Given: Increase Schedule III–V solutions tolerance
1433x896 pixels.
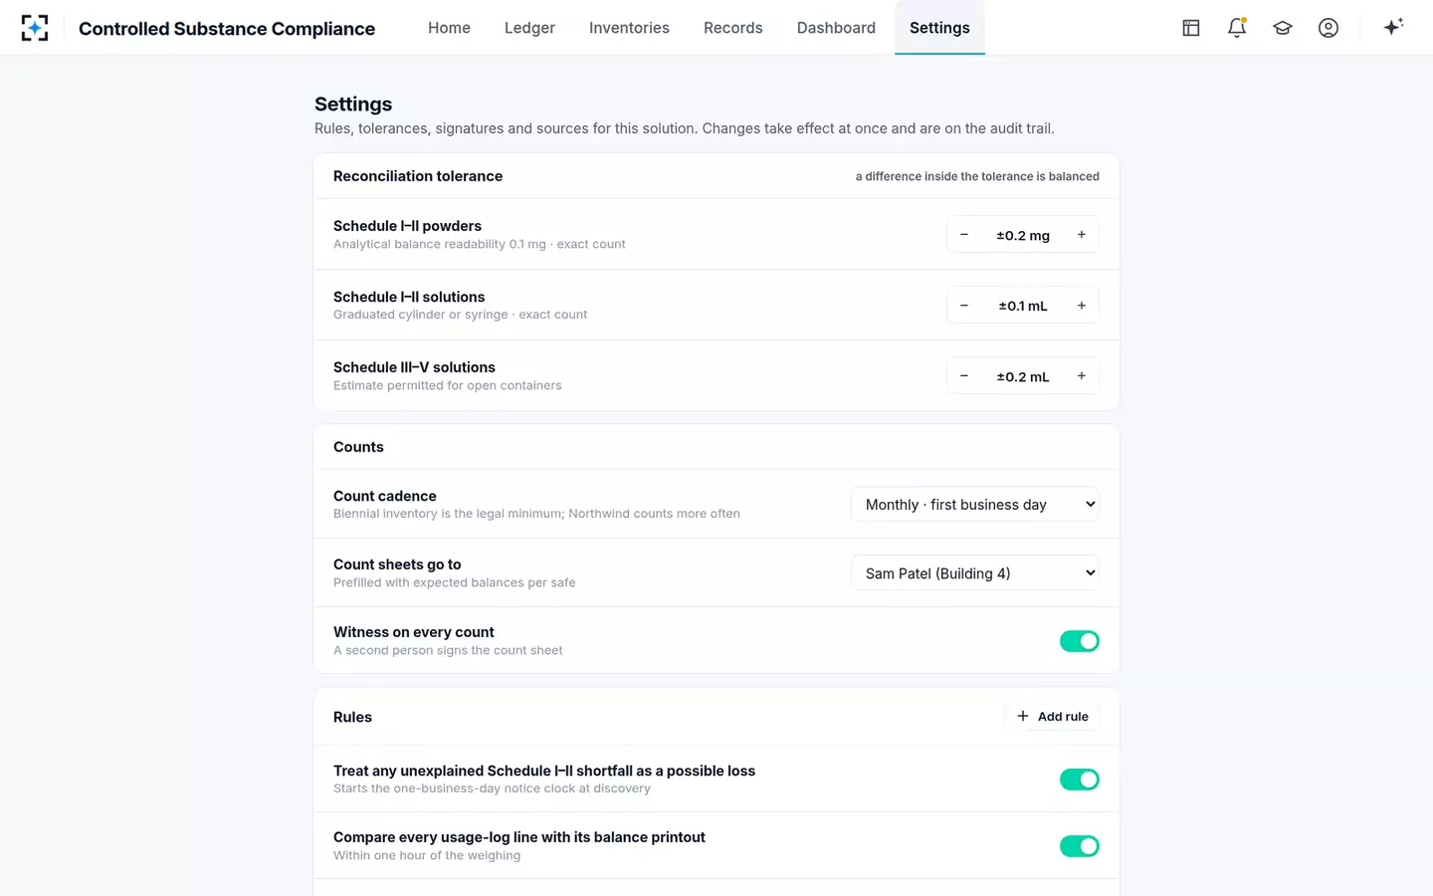Looking at the screenshot, I should click(x=1082, y=376).
